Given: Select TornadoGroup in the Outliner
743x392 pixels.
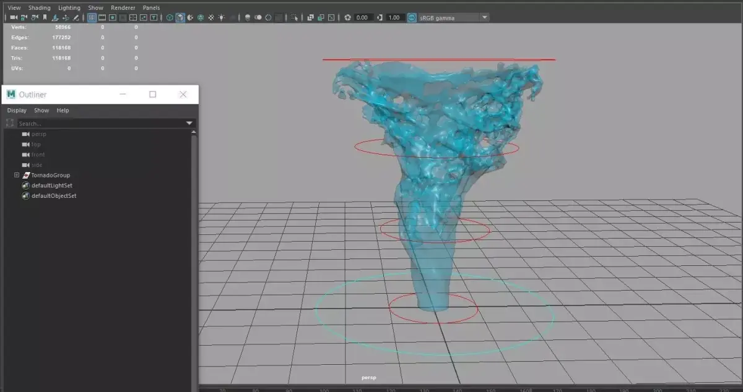Looking at the screenshot, I should tap(50, 175).
